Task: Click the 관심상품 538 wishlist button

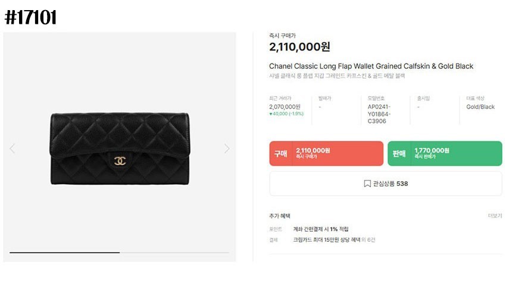Action: (386, 184)
